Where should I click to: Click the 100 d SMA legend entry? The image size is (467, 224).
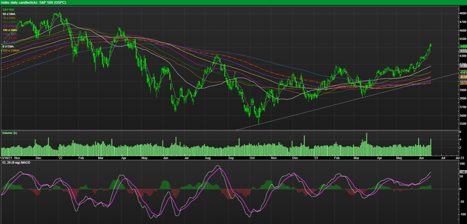tap(10, 22)
